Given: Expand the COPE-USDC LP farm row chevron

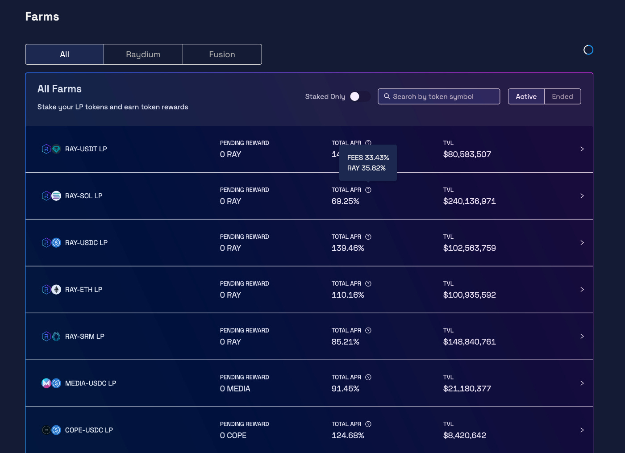Looking at the screenshot, I should pos(582,430).
